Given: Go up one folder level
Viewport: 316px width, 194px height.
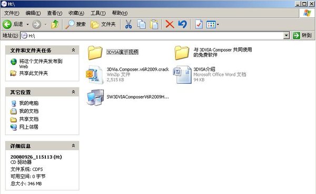Looking at the screenshot, I should click(x=55, y=24).
